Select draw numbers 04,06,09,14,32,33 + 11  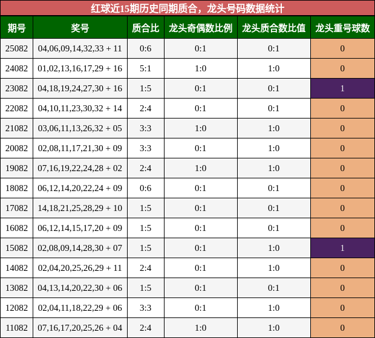pyautogui.click(x=80, y=48)
